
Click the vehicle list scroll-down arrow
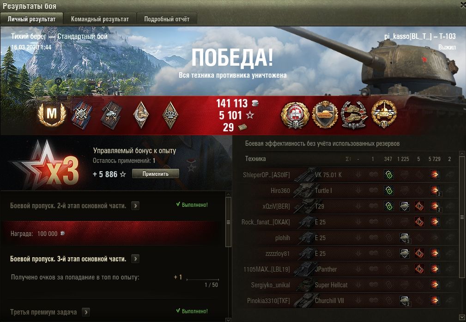(462, 317)
